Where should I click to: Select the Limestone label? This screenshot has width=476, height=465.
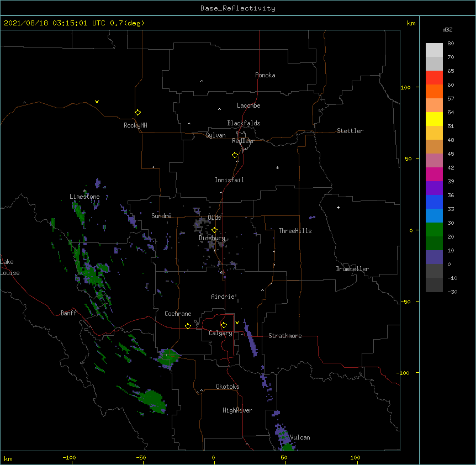pyautogui.click(x=84, y=197)
